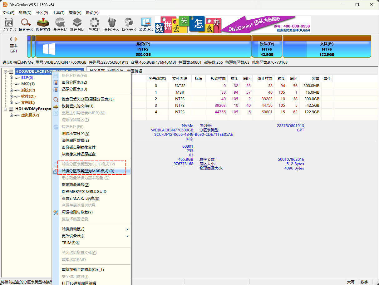The width and height of the screenshot is (379, 285).
Task: Collapse the HD1:WDMyPassport disk node
Action: pyautogui.click(x=6, y=109)
